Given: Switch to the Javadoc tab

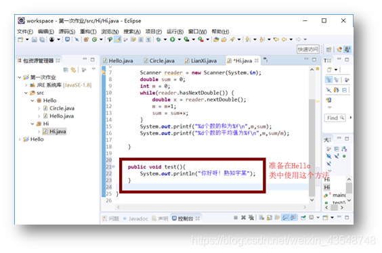Looking at the screenshot, I should tap(135, 218).
